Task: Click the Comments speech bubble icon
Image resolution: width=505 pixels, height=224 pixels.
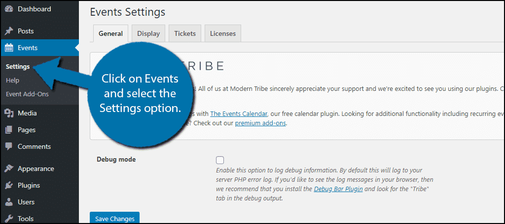Action: [x=9, y=147]
